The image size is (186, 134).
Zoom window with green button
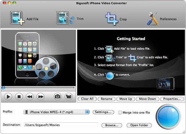(x=15, y=3)
